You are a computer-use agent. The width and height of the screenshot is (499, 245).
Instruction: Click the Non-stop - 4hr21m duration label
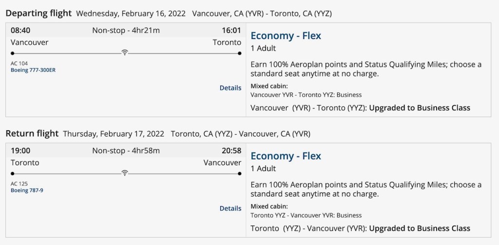pyautogui.click(x=126, y=30)
